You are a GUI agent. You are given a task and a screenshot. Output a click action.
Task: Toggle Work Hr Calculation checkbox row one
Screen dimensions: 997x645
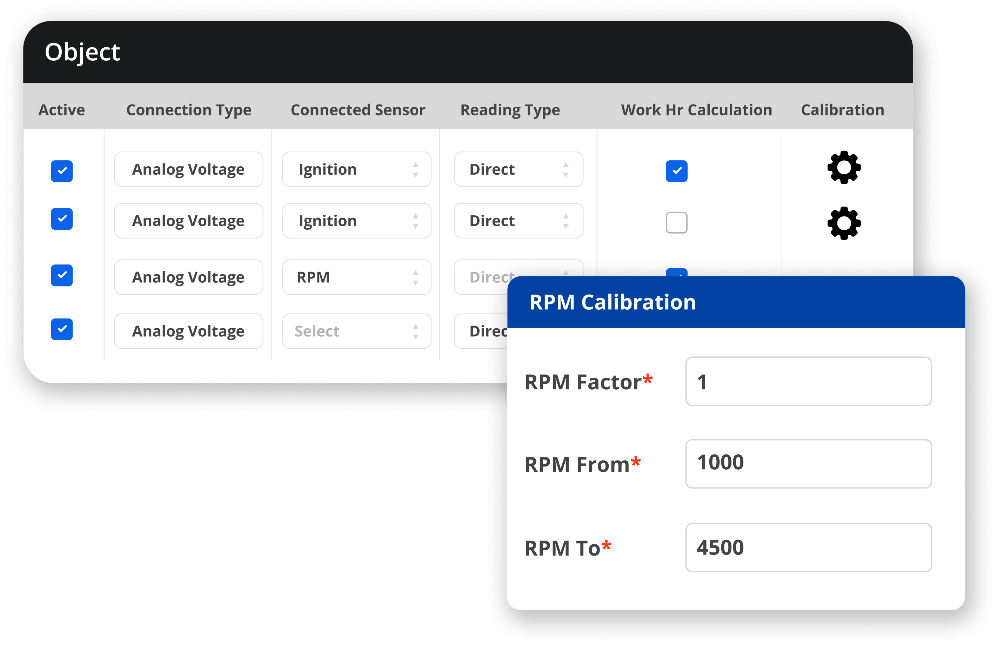pyautogui.click(x=676, y=170)
